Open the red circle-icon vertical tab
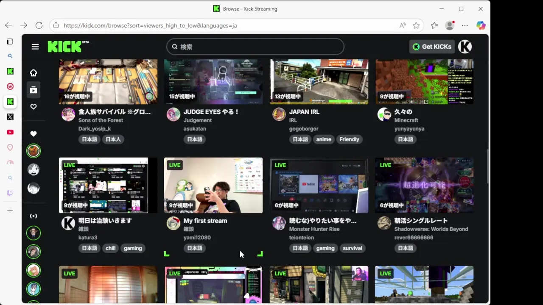Viewport: 543px width, 305px height. (x=10, y=86)
